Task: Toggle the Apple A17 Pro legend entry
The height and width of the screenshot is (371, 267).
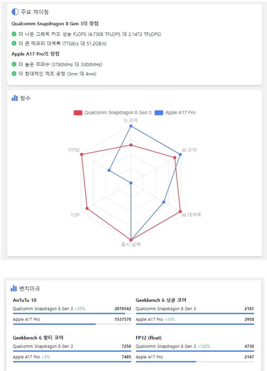Action: tap(175, 113)
